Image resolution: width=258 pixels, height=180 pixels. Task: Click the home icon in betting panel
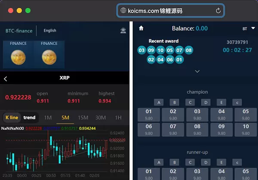point(141,28)
